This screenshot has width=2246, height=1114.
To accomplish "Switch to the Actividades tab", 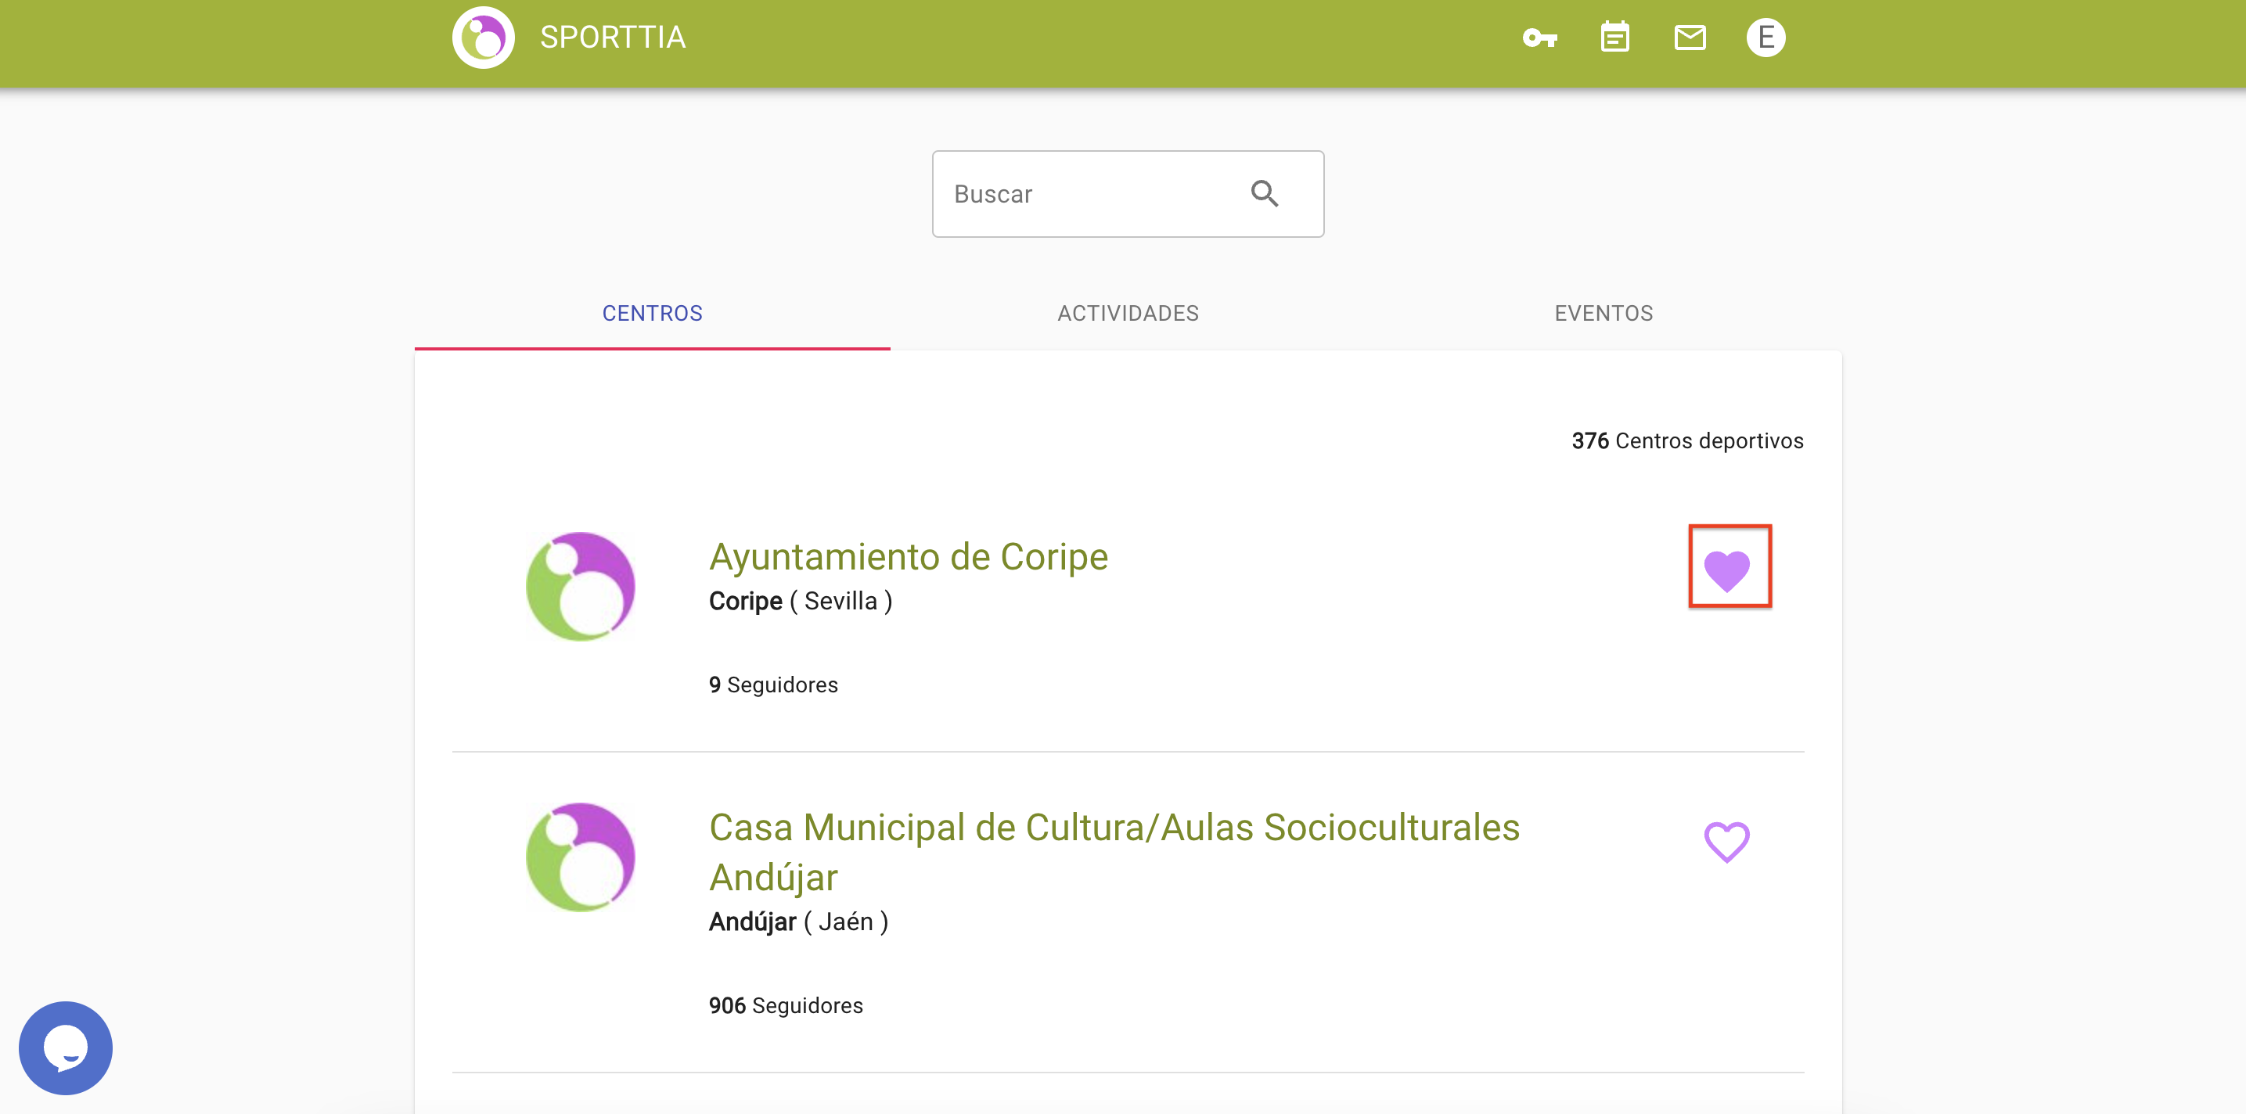I will click(1128, 313).
